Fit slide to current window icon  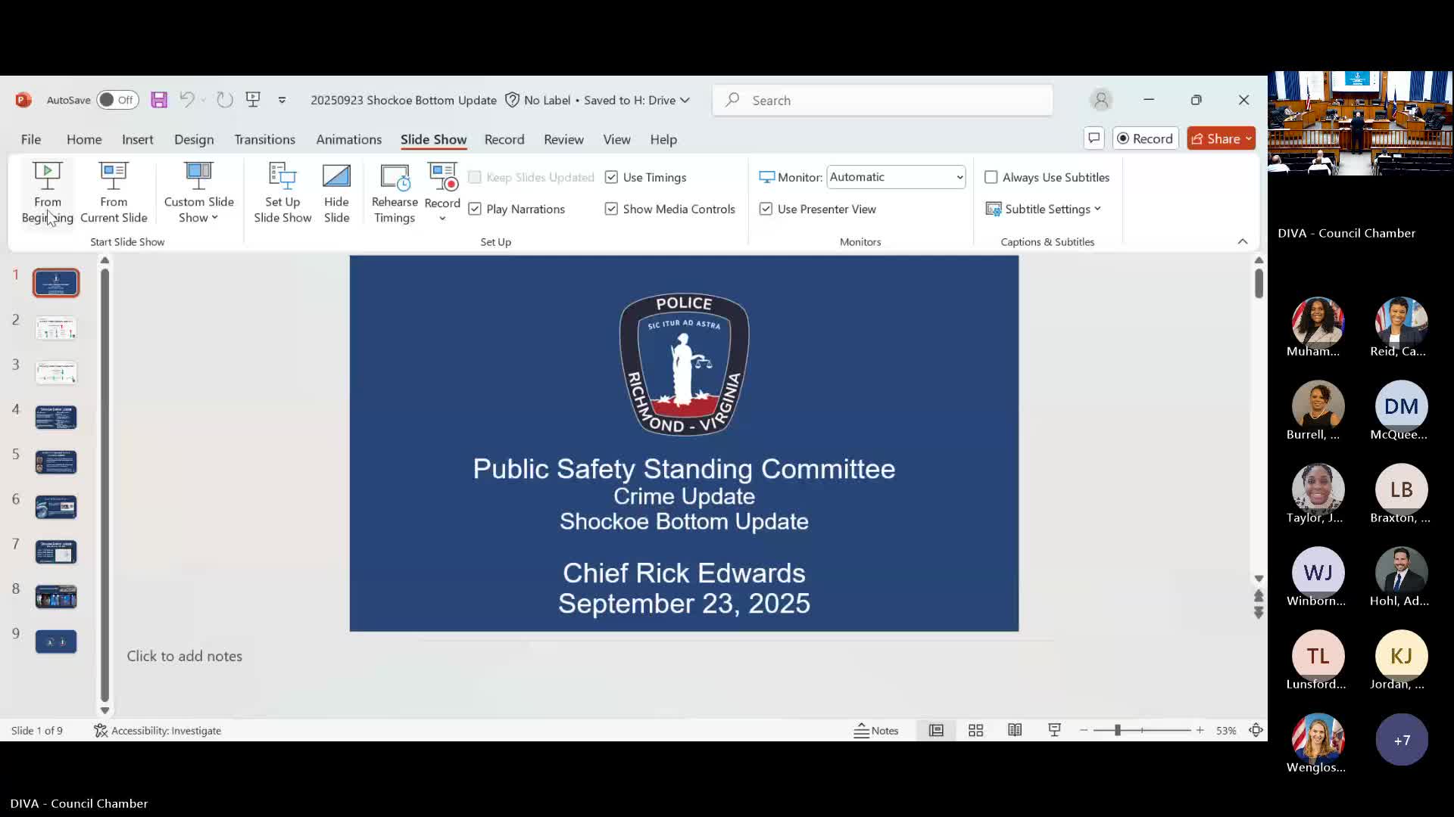1256,730
